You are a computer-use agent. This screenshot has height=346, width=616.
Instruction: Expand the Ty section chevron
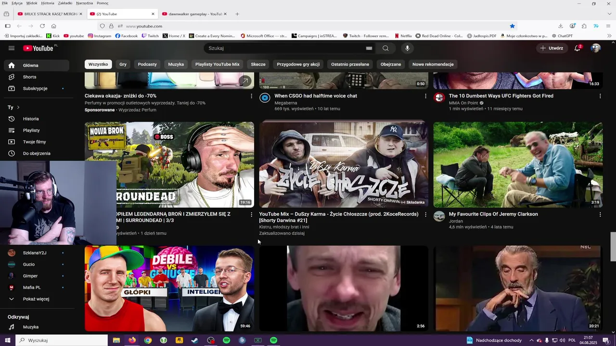[x=18, y=107]
